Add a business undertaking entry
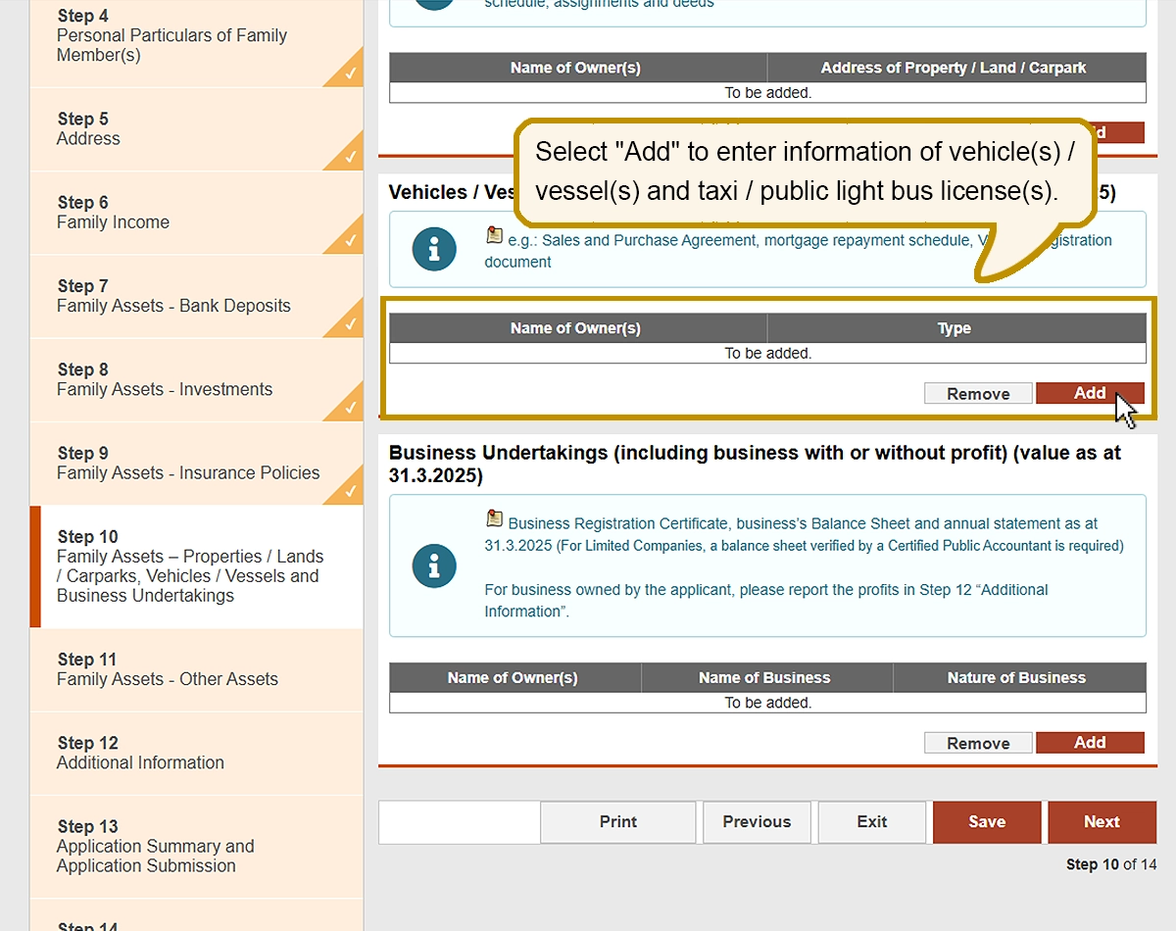Viewport: 1176px width, 931px height. pos(1090,743)
